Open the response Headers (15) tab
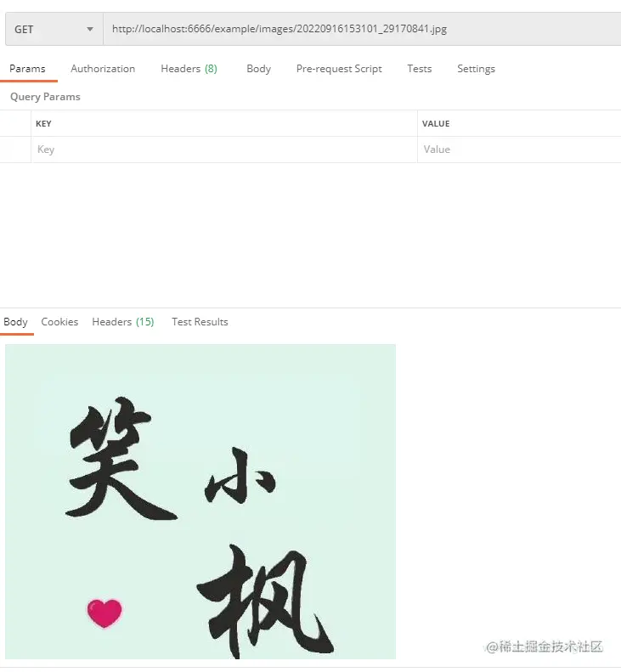This screenshot has height=672, width=621. tap(123, 322)
